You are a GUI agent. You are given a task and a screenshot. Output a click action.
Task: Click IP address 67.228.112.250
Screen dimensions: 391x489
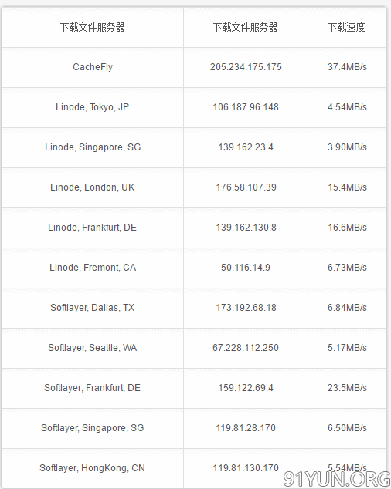(246, 348)
